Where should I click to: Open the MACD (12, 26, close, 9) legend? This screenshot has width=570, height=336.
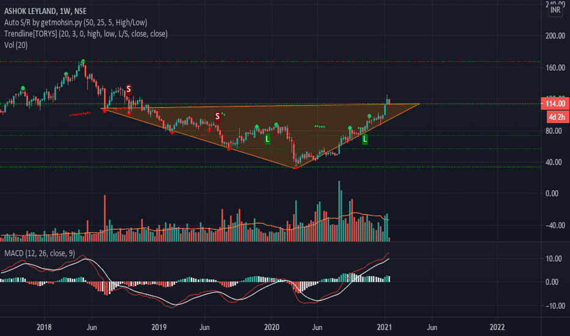tap(40, 253)
